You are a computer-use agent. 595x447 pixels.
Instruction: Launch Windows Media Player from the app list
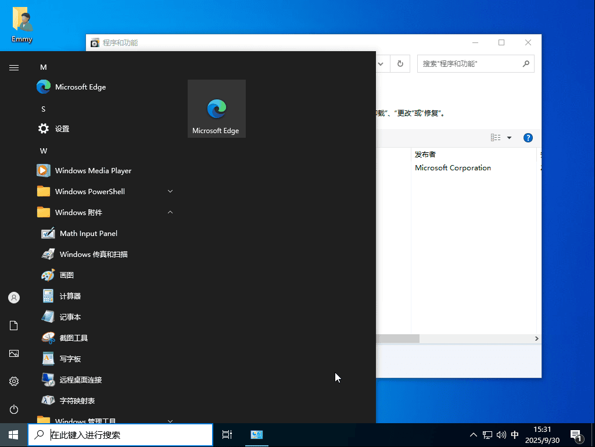[93, 171]
